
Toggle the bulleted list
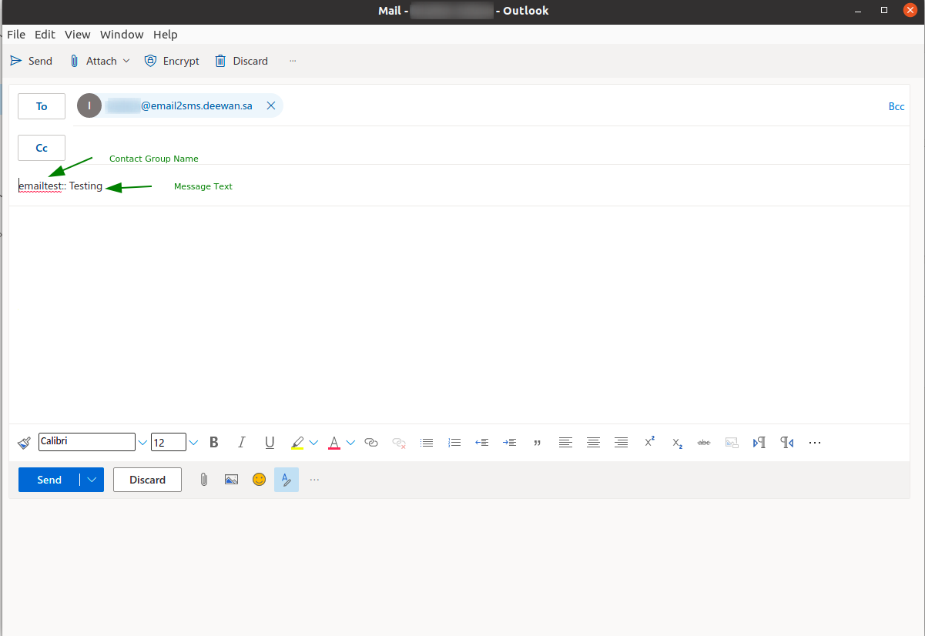pos(427,443)
